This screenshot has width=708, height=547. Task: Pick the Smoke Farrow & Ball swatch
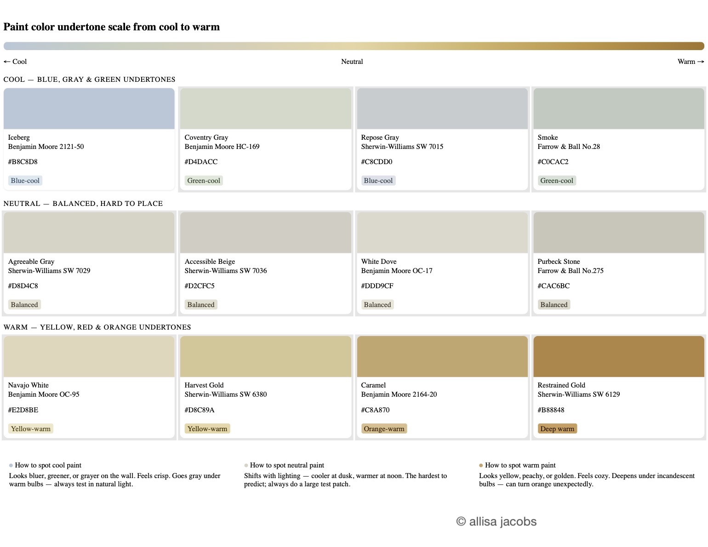618,108
